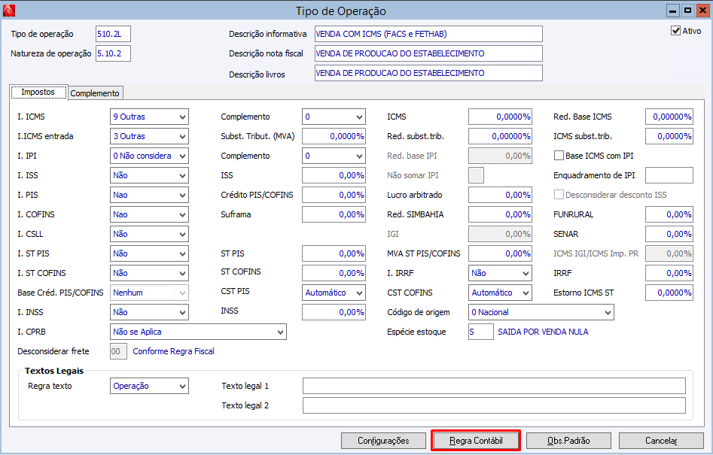Click the red app icon in title bar
Screen dimensions: 713x455
pos(8,10)
